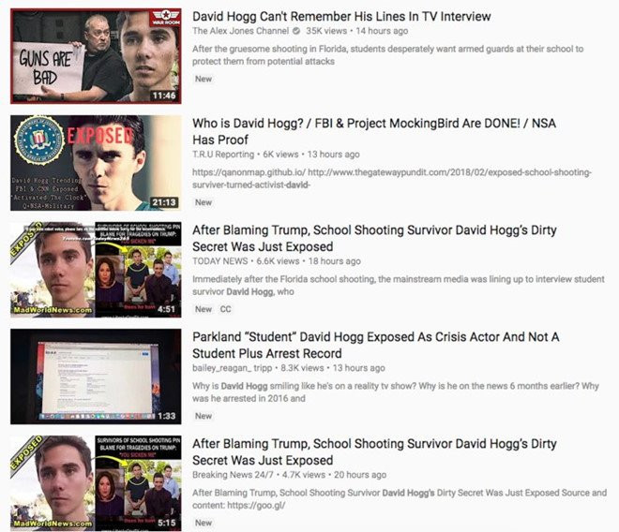The height and width of the screenshot is (532, 619).
Task: Click the 1:33 duration badge on thumbnail
Action: (167, 416)
